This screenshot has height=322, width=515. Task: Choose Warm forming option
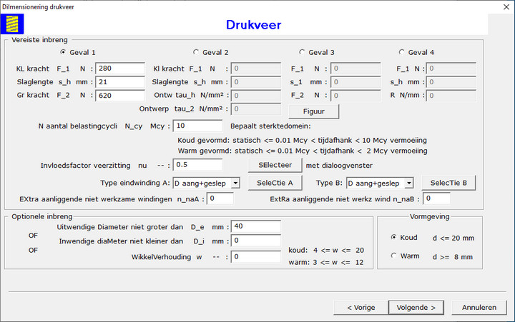(393, 256)
